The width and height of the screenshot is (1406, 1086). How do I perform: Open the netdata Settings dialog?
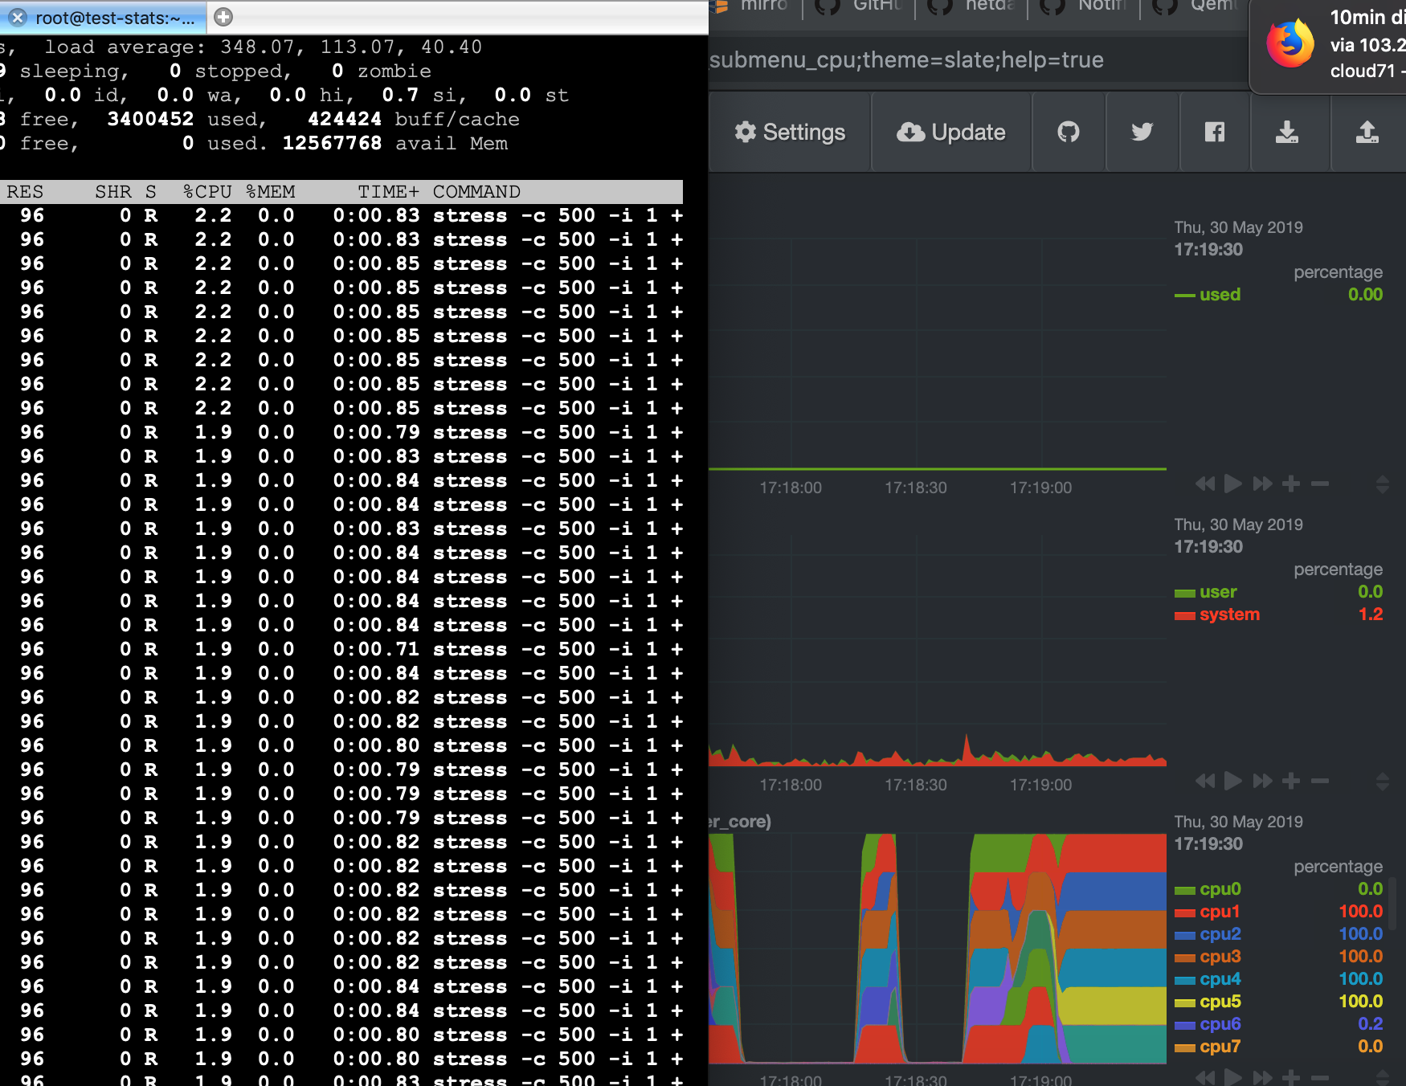(x=789, y=132)
